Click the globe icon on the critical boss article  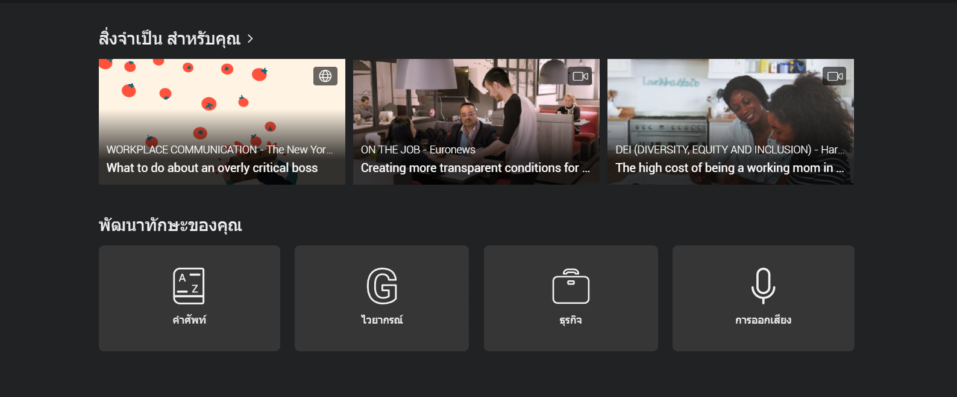[325, 76]
